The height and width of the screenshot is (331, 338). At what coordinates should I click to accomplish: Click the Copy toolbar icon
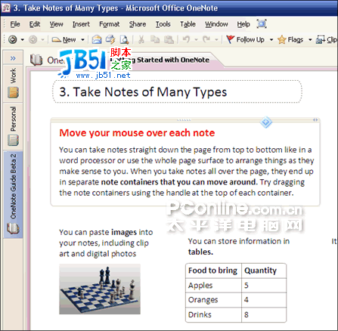(155, 39)
